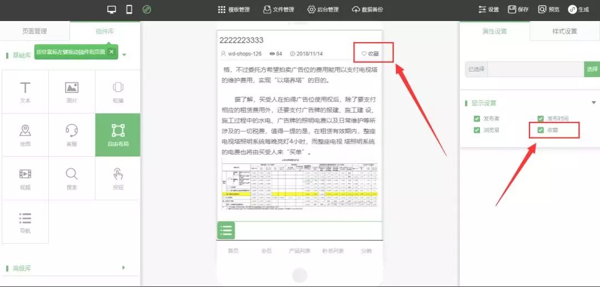The height and width of the screenshot is (287, 600).
Task: Toggle the 发布者 checkbox
Action: pyautogui.click(x=477, y=119)
